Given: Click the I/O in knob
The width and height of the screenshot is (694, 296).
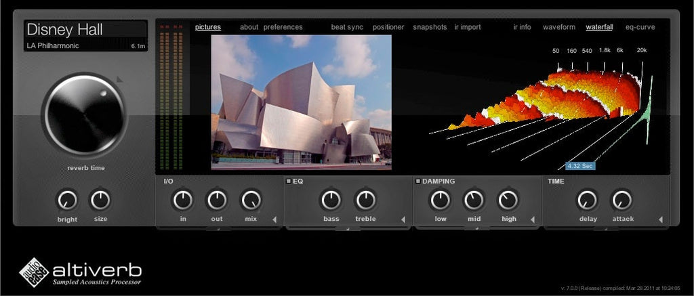Looking at the screenshot, I should pyautogui.click(x=183, y=200).
